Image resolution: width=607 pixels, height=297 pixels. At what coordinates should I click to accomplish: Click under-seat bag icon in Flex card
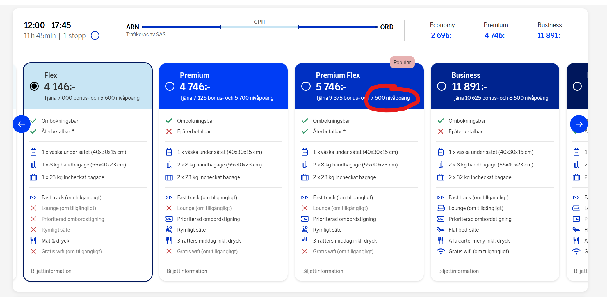click(x=33, y=152)
